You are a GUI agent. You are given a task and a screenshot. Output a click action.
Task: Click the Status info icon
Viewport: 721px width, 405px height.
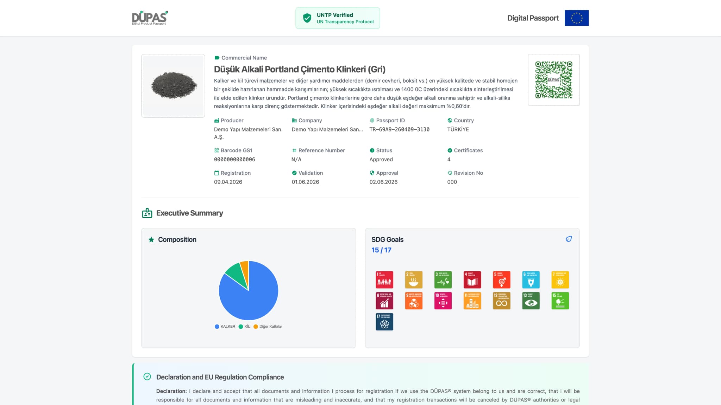point(372,150)
